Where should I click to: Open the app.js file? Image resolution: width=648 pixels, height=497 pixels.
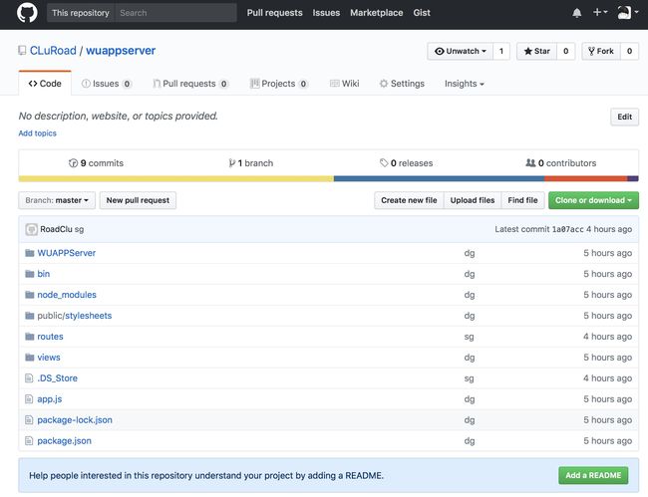pyautogui.click(x=50, y=399)
